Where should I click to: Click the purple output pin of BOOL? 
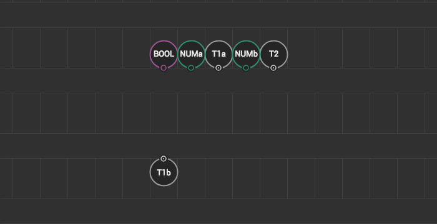pos(164,68)
